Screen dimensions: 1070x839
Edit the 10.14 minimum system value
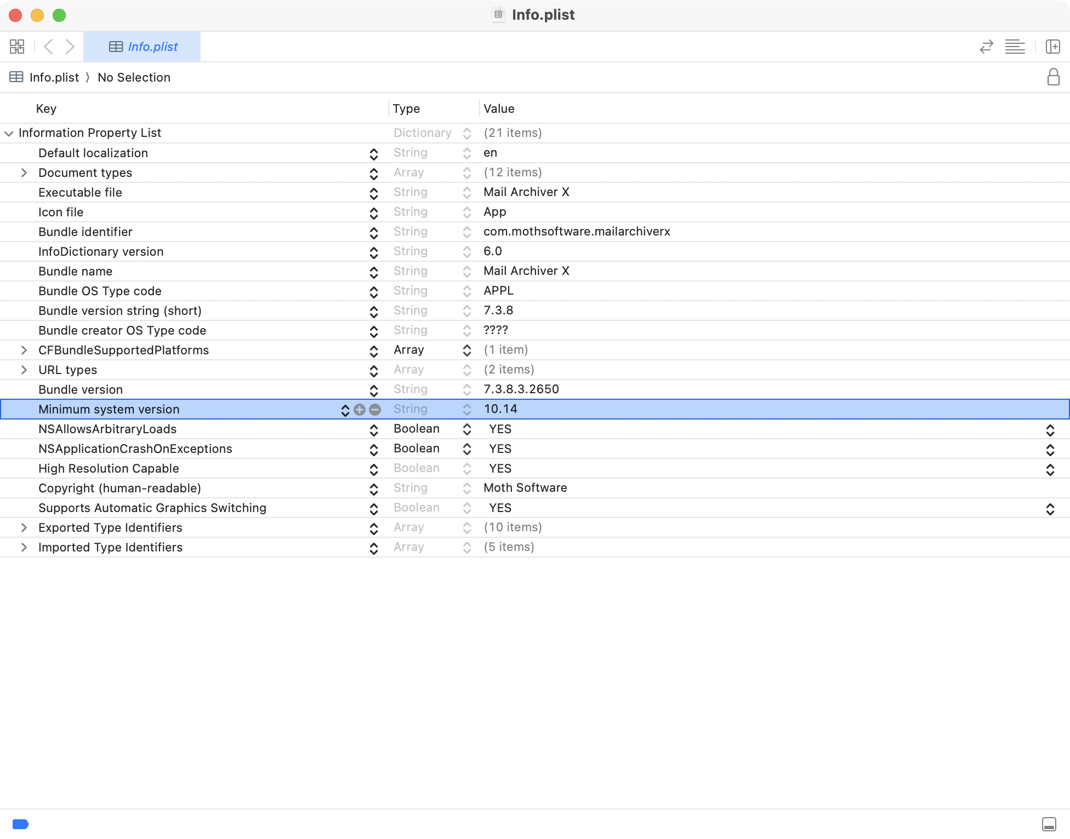500,409
